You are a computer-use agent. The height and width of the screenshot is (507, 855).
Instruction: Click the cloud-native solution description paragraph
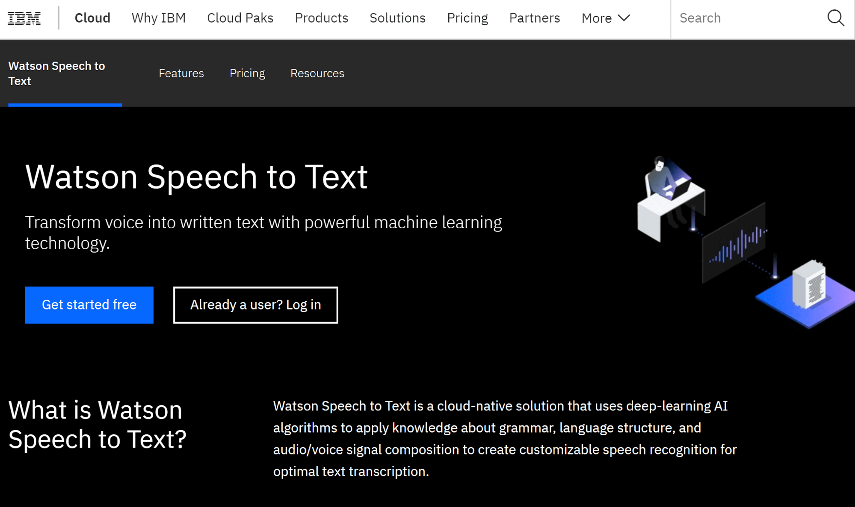505,439
